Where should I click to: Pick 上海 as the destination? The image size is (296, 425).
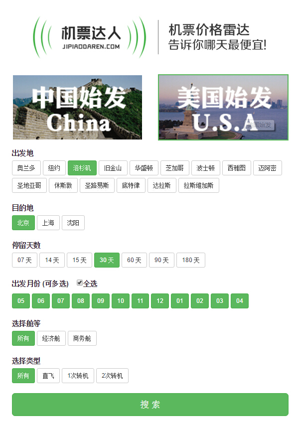[48, 223]
